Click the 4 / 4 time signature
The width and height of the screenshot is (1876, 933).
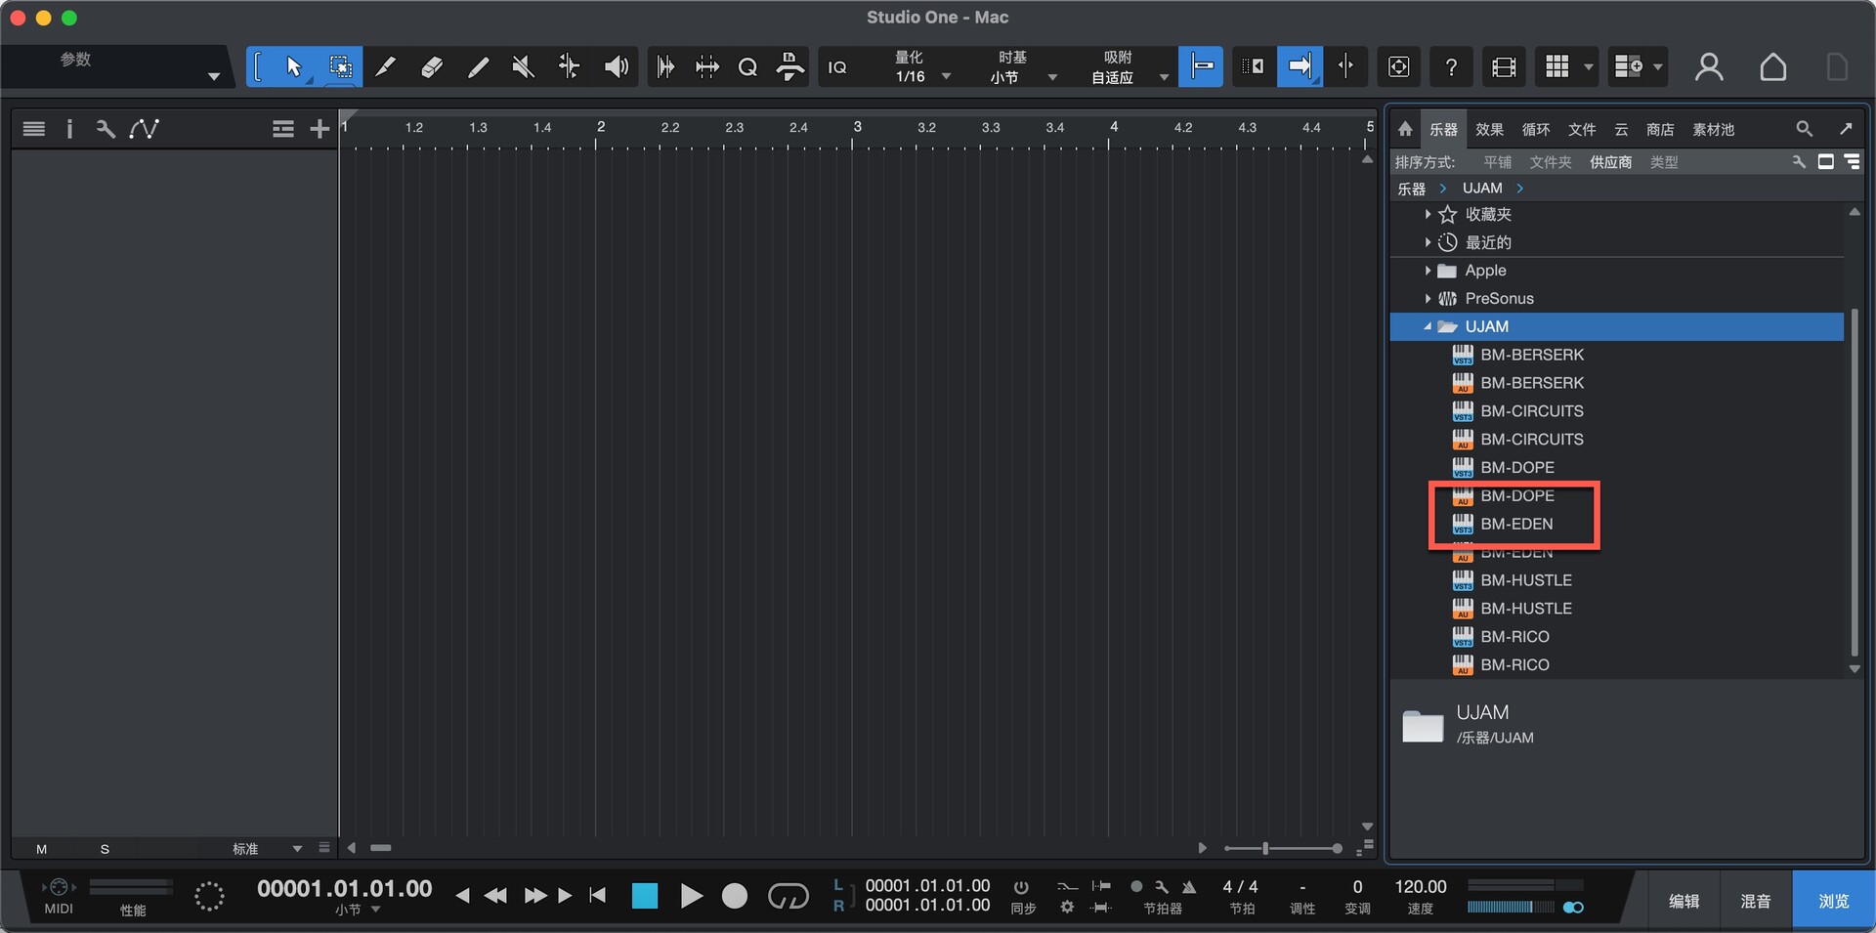click(x=1240, y=887)
